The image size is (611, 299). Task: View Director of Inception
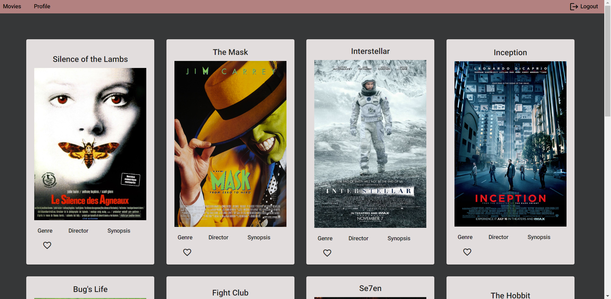(x=498, y=237)
